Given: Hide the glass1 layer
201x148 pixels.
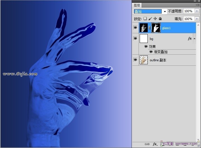Looking at the screenshot, I should 135,27.
